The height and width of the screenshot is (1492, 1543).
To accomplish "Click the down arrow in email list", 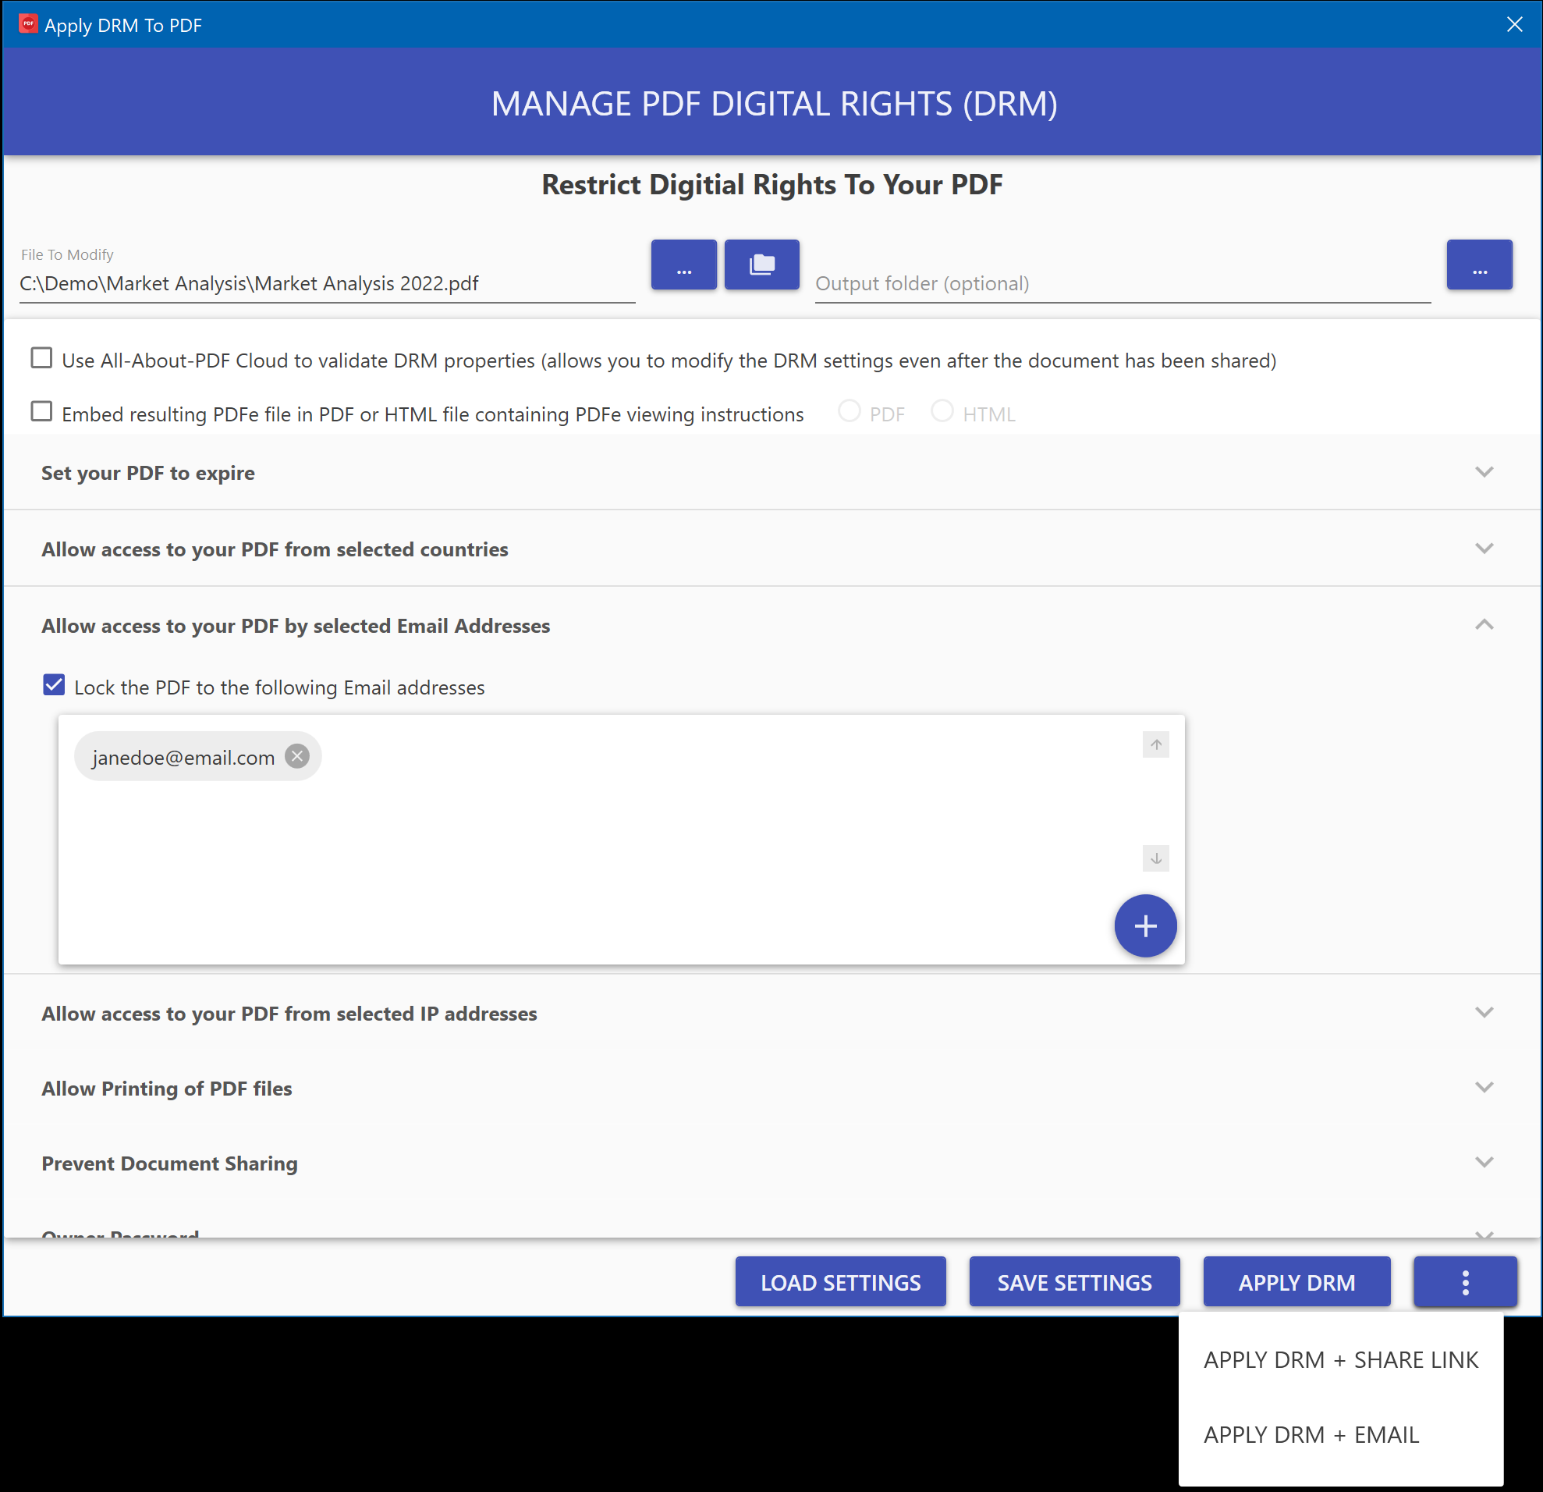I will click(x=1155, y=858).
